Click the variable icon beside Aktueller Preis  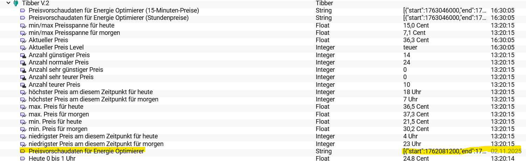coord(23,40)
